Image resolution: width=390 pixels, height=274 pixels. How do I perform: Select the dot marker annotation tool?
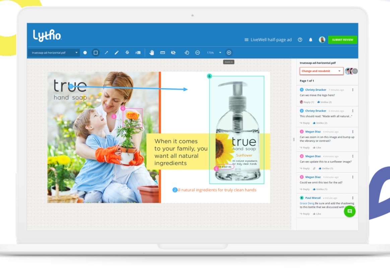point(85,53)
